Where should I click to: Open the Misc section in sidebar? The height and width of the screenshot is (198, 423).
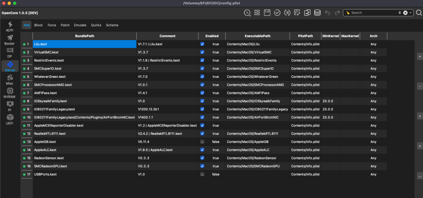[x=10, y=80]
